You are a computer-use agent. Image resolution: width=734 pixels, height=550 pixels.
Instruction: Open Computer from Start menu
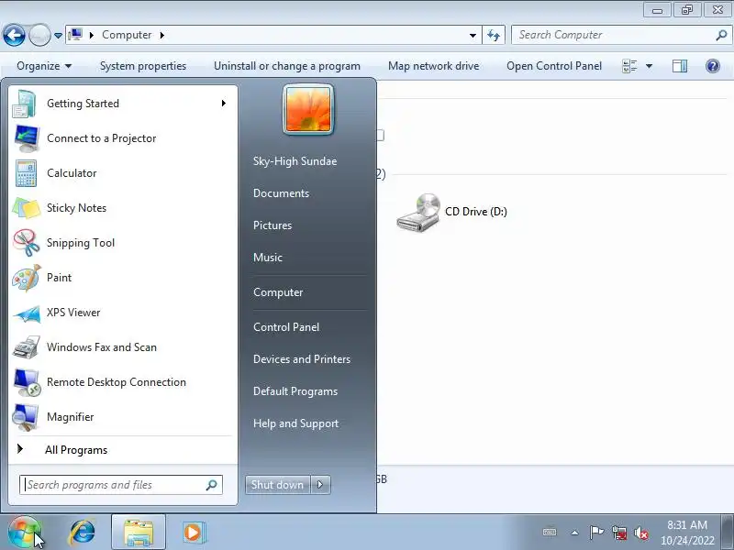[x=278, y=292]
